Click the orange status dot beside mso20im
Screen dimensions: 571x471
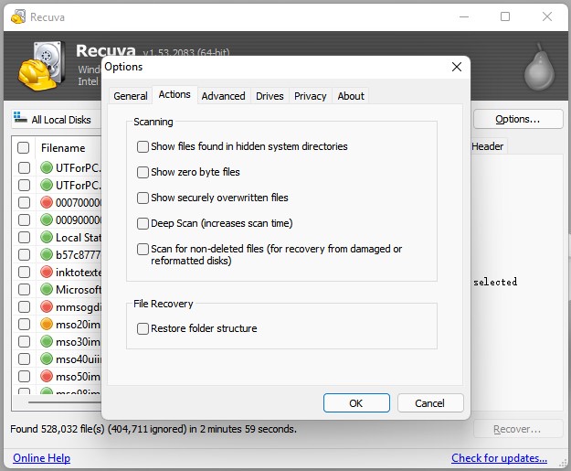click(47, 324)
